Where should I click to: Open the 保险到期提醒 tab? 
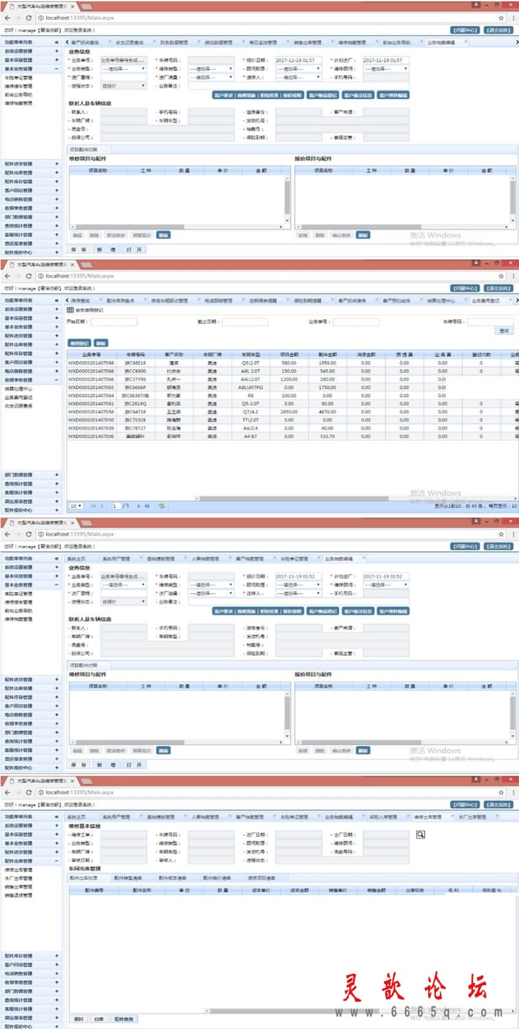point(308,301)
